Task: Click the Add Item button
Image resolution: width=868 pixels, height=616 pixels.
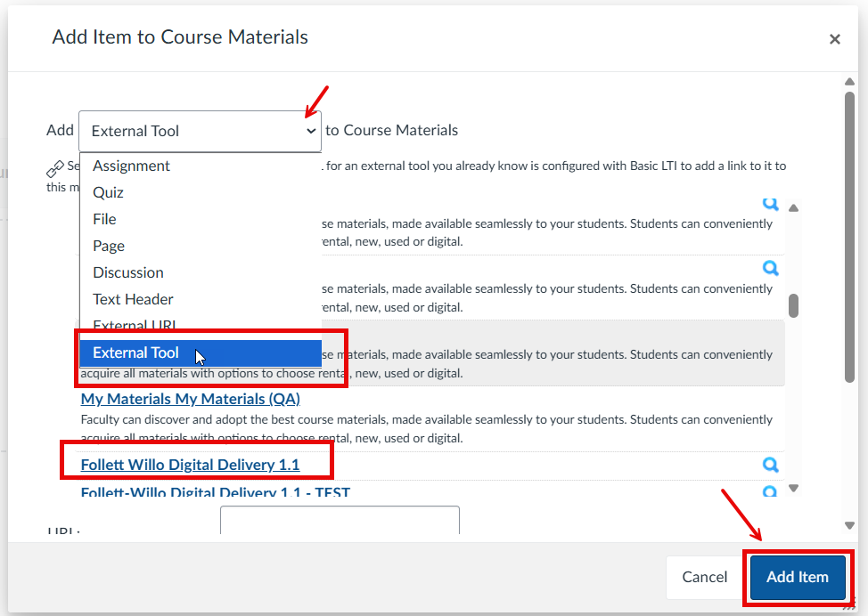Action: 797,577
